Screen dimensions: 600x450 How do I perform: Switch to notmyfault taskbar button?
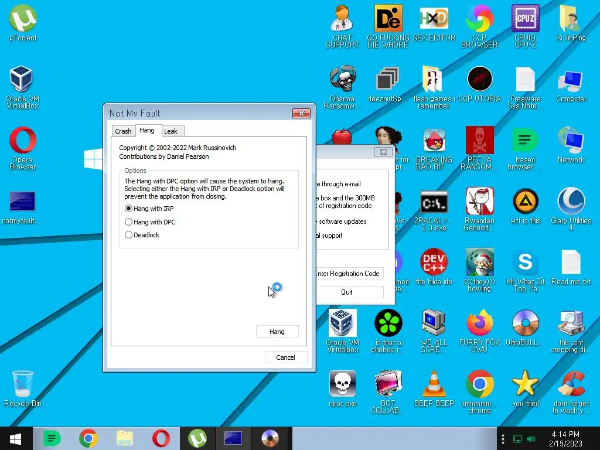tap(233, 438)
